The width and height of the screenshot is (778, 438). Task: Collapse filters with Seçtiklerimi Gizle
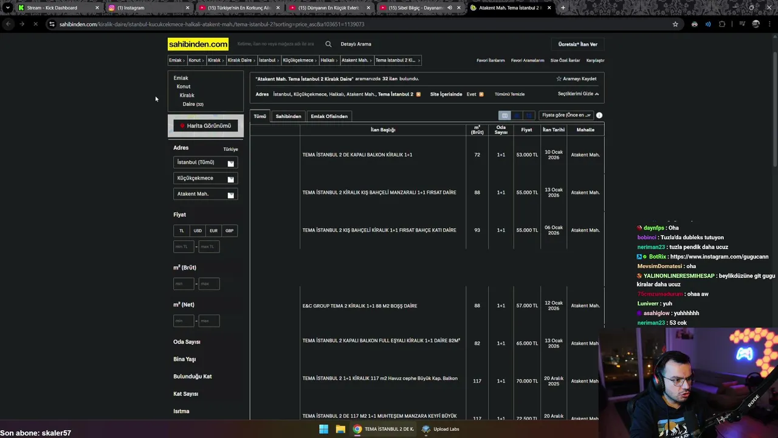(x=578, y=94)
